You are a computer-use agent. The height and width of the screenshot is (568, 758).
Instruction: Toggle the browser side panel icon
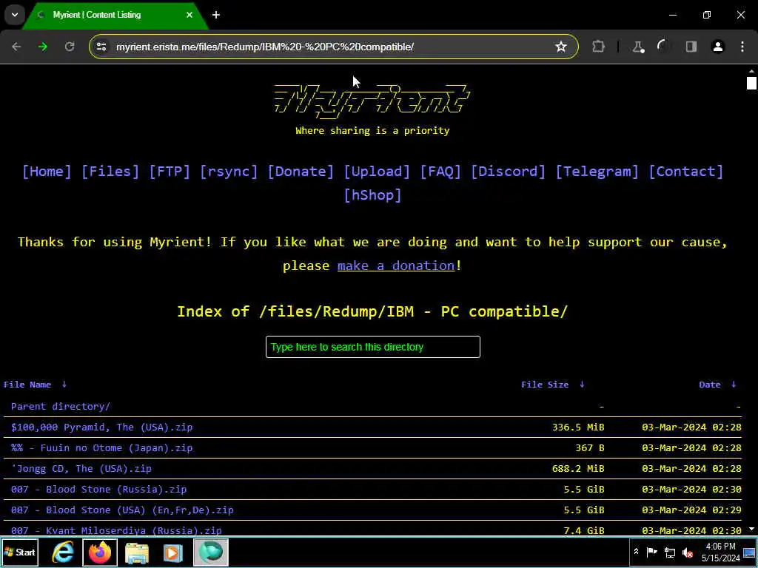click(x=691, y=47)
